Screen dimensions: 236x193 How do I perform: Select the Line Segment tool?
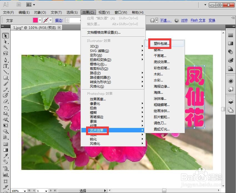pos(6,72)
